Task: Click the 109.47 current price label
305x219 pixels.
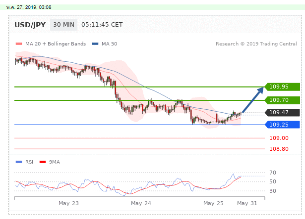Action: (x=283, y=112)
